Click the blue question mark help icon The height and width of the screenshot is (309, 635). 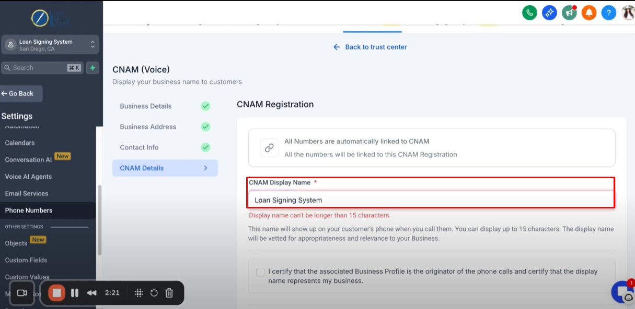point(609,13)
